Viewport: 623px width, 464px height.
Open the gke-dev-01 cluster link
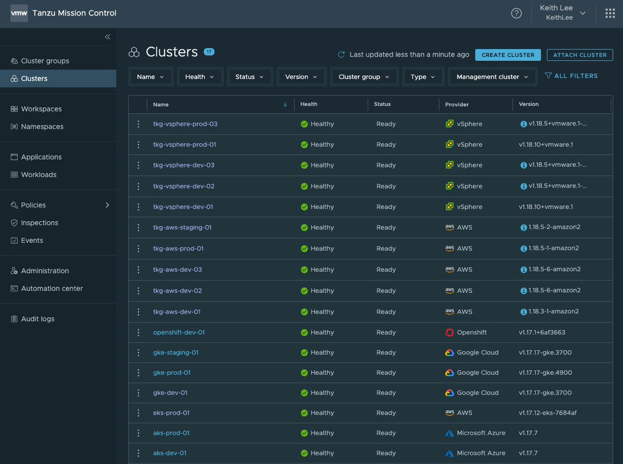coord(170,393)
